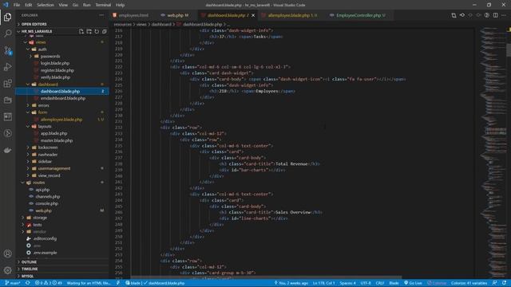Open emdashboard.blade.php file

pyautogui.click(x=62, y=98)
